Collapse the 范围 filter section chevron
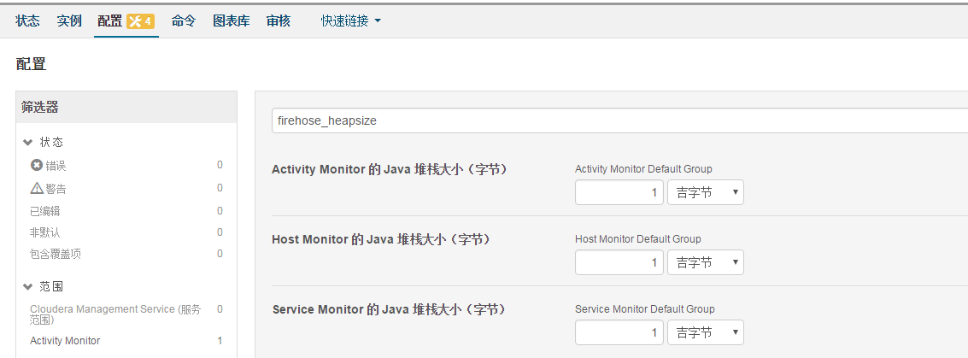Image resolution: width=968 pixels, height=358 pixels. [x=28, y=286]
